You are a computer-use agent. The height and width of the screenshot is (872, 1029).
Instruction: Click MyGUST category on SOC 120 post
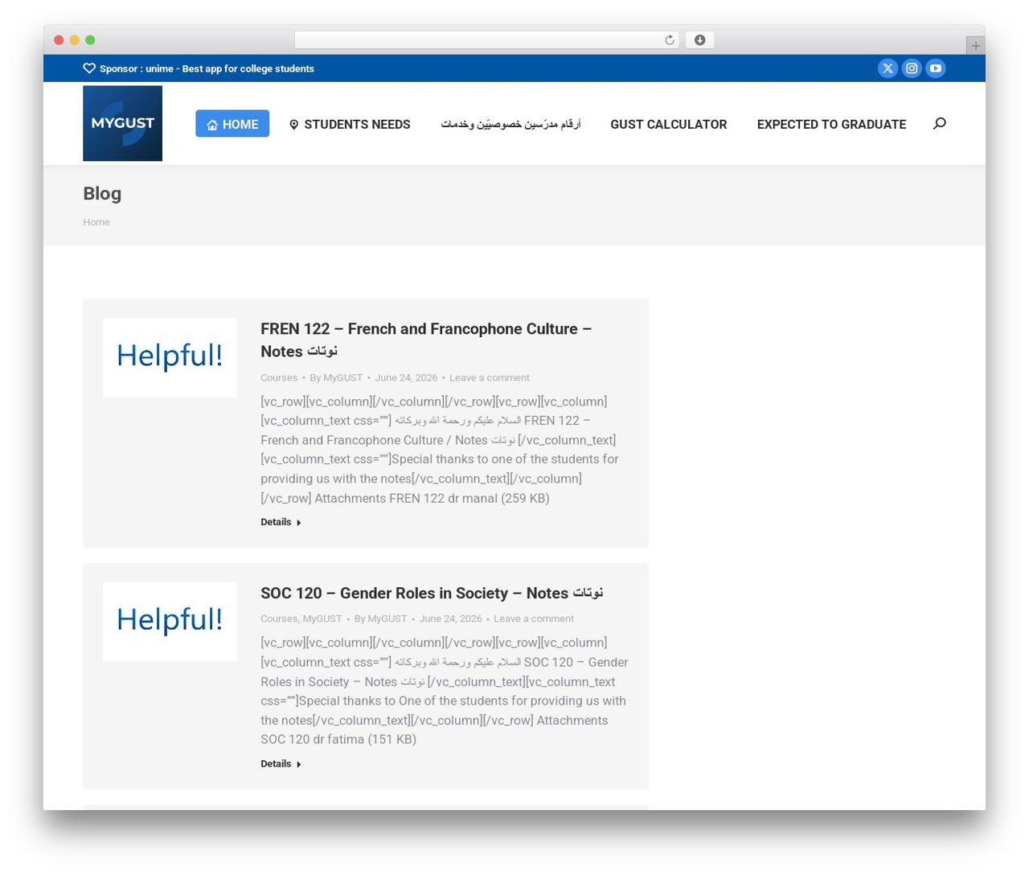(x=322, y=619)
